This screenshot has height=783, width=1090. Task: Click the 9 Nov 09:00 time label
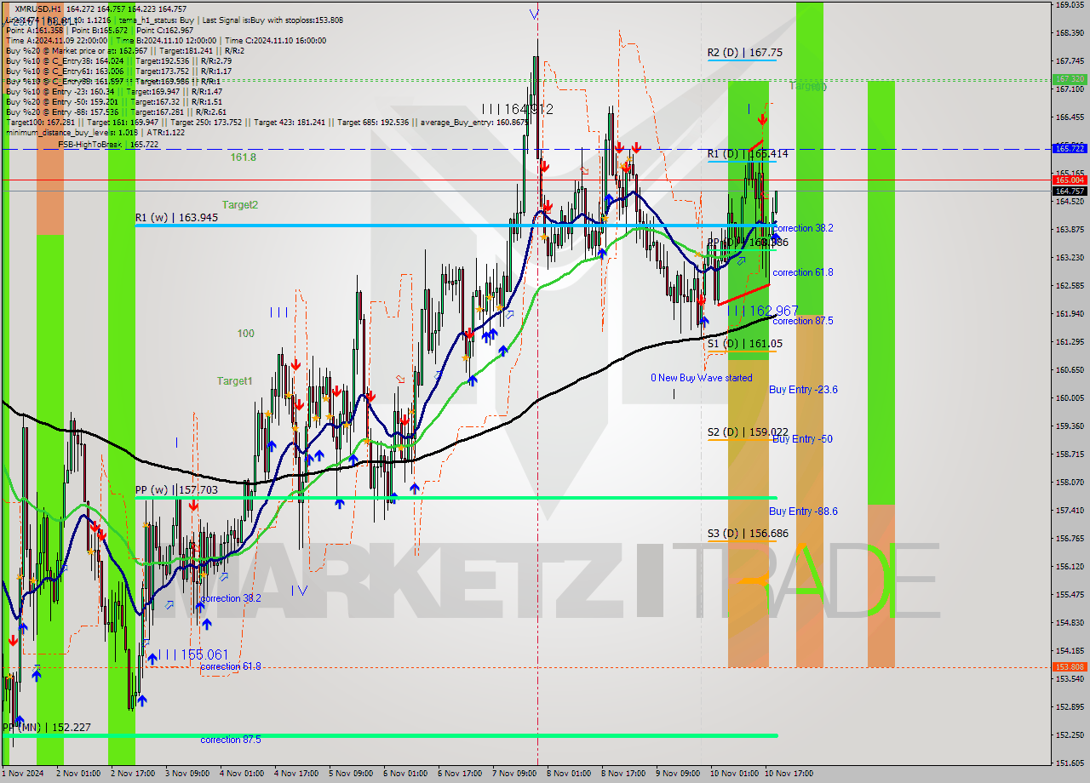pyautogui.click(x=678, y=774)
